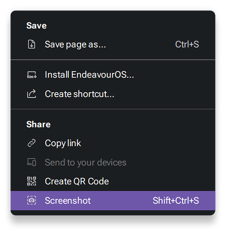This screenshot has height=234, width=226.
Task: Click the separator line below Save page as
Action: coord(113,59)
